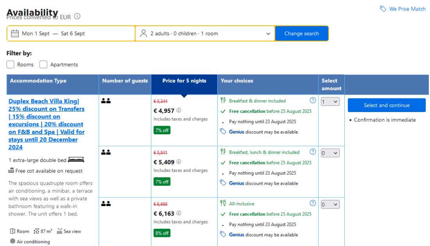The height and width of the screenshot is (246, 430).
Task: Open the amount dropdown for the All-Inclusive option
Action: pos(330,205)
